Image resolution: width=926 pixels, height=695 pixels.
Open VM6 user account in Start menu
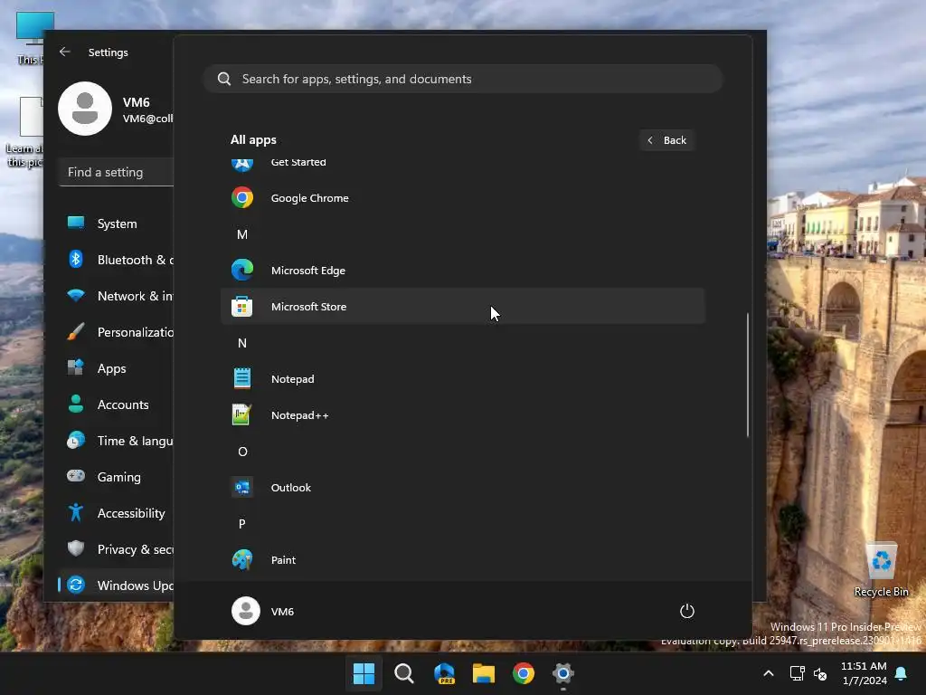coord(263,611)
